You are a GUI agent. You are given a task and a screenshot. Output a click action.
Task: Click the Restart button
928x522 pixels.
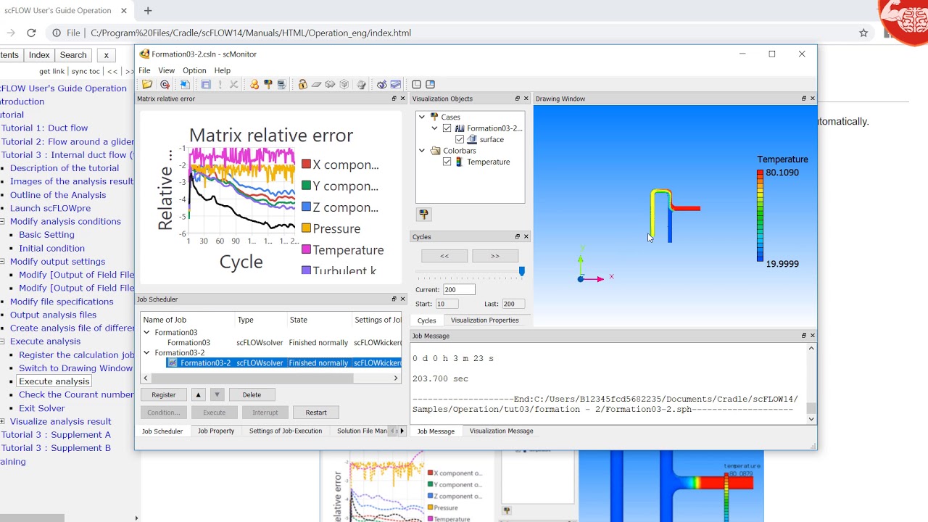pyautogui.click(x=316, y=413)
